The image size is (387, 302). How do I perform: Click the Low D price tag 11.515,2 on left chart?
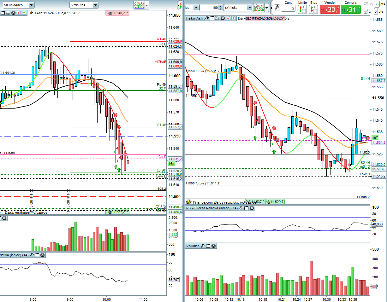175,179
